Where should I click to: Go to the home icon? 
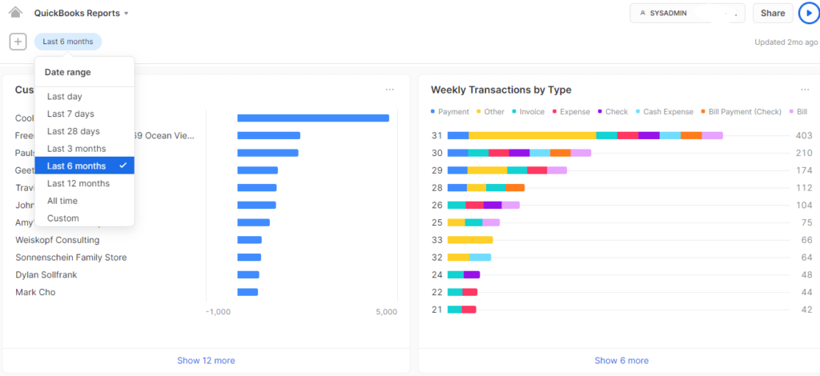16,12
